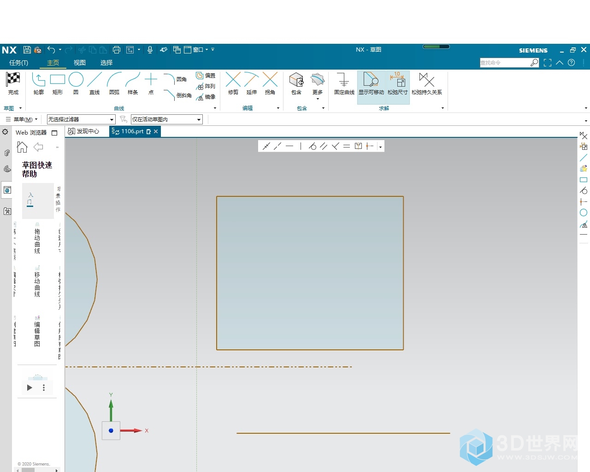
Task: Expand the Curve (曲线) group arrow
Action: pos(215,108)
